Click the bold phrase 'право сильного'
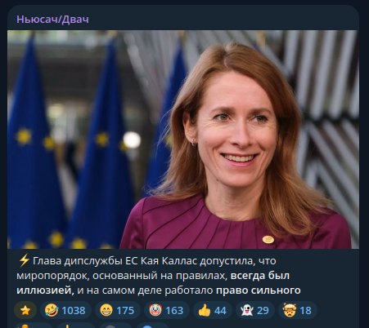Screen dimensions: 369x328 [259, 290]
